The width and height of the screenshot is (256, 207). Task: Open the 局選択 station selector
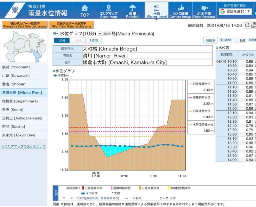pos(211,40)
